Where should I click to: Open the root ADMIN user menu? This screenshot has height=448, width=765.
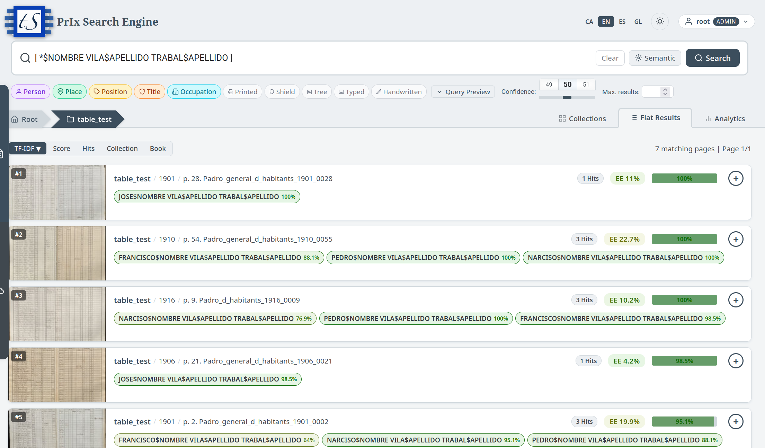716,21
